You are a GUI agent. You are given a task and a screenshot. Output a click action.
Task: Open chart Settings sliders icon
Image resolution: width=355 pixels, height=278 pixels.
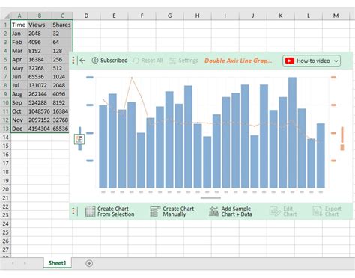tap(172, 61)
